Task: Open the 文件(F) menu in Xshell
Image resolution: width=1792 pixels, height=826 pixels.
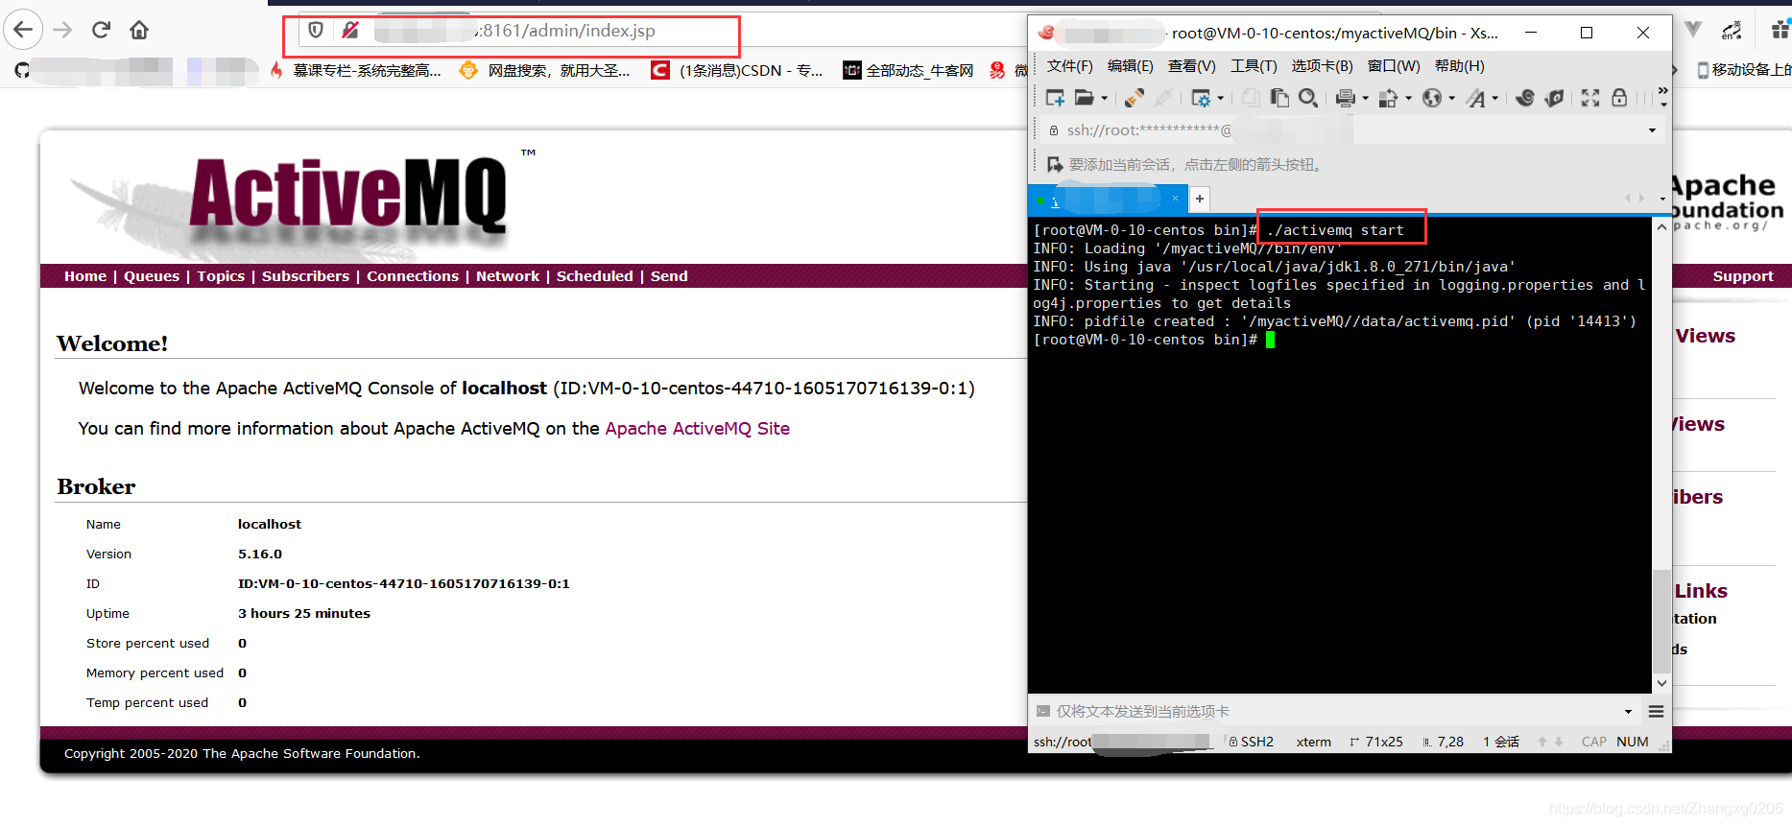Action: click(1069, 66)
